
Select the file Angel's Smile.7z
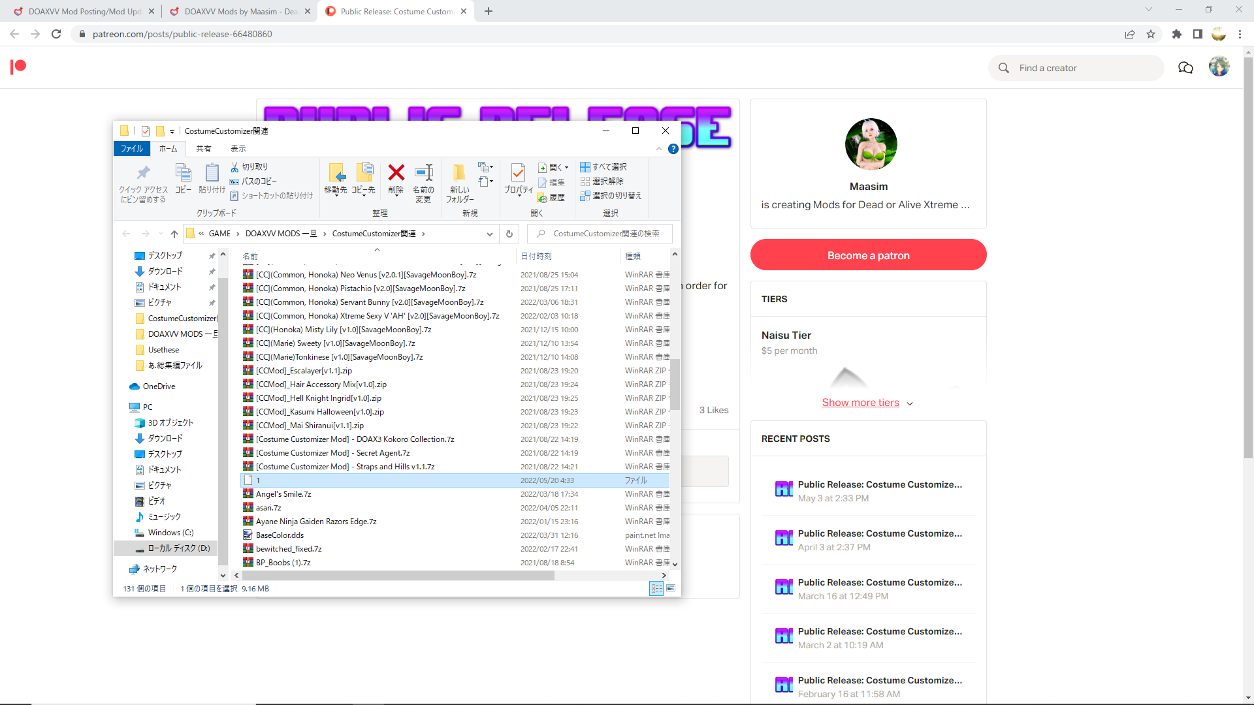[x=283, y=494]
